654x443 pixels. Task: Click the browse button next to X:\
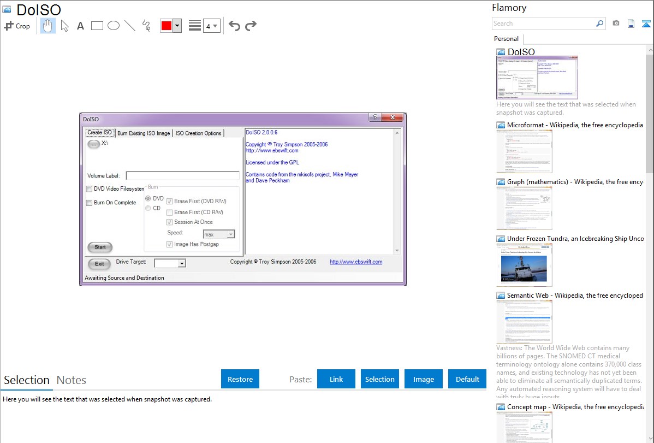coord(93,144)
